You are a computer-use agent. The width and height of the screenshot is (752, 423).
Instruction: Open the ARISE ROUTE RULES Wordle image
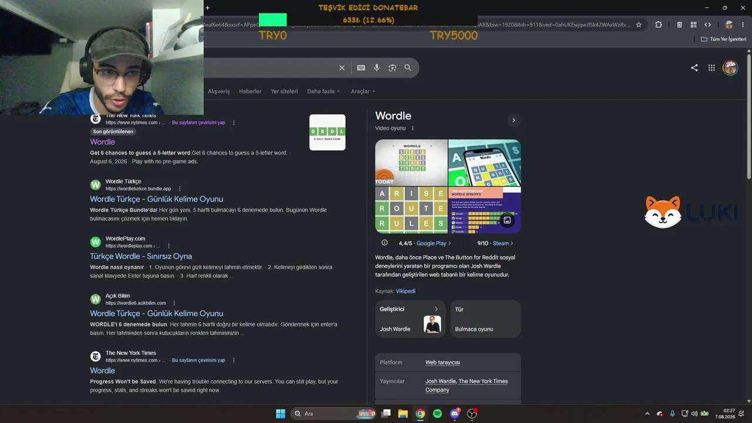411,210
